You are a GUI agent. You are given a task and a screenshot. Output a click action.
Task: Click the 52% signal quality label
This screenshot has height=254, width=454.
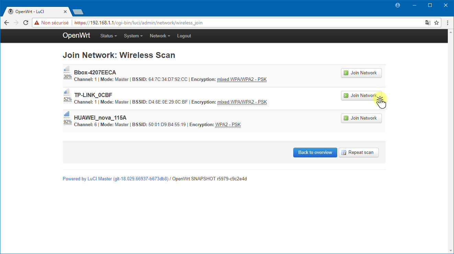(x=68, y=99)
